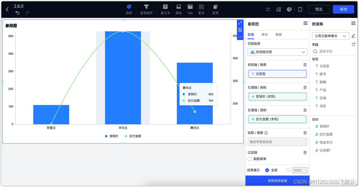Open the sliders settings icon in header
359x187 pixels.
point(268,9)
